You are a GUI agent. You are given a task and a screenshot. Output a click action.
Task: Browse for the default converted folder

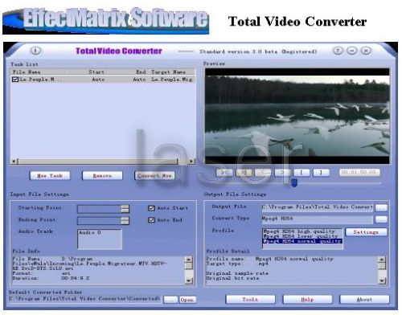[x=170, y=300]
